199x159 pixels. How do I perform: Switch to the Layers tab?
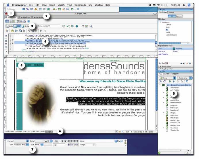click(x=171, y=12)
